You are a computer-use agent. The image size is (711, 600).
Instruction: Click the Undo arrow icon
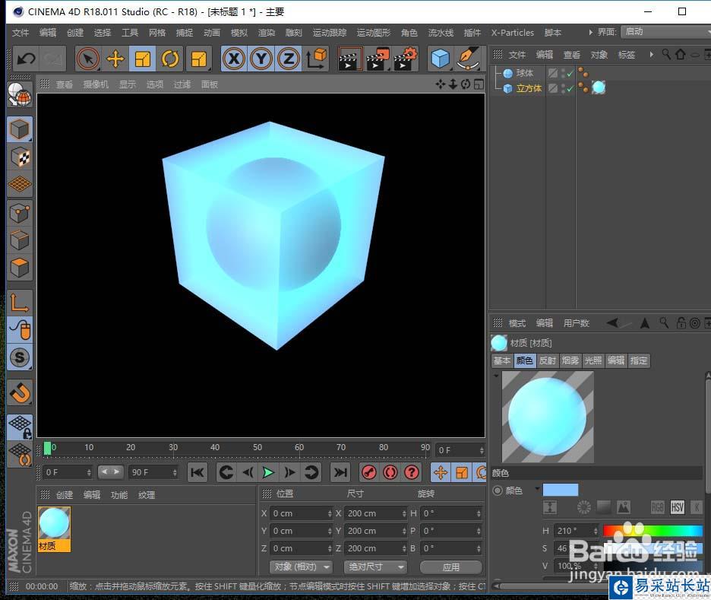click(x=26, y=59)
